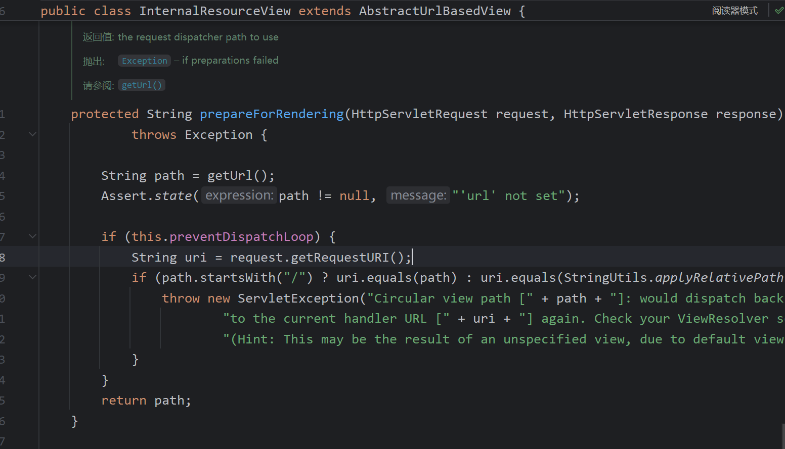Click the InternalResourceView class name

[215, 11]
